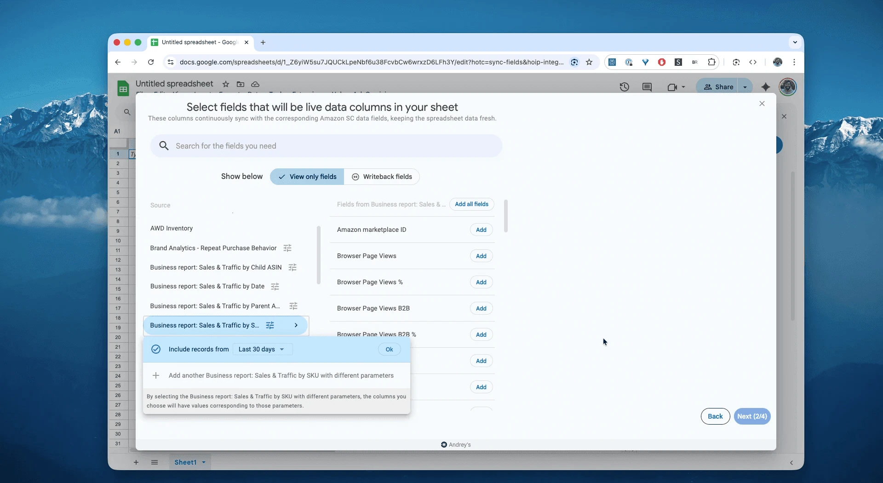The height and width of the screenshot is (483, 883).
Task: Collapse side panel arrow at bottom right
Action: (x=791, y=463)
